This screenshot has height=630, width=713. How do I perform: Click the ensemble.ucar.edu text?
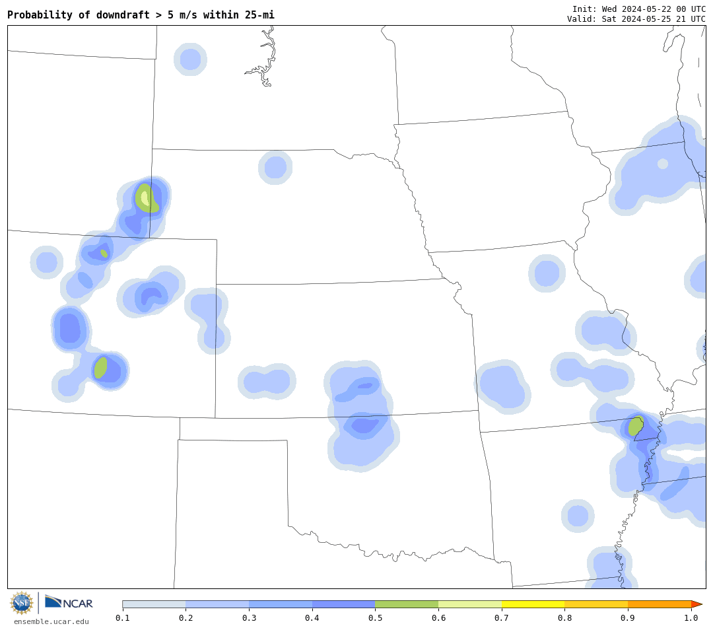click(51, 621)
